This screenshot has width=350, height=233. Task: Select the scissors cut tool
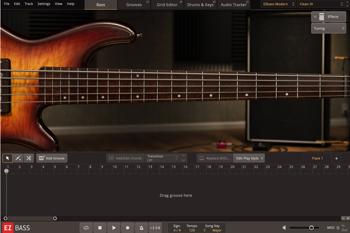(x=28, y=158)
